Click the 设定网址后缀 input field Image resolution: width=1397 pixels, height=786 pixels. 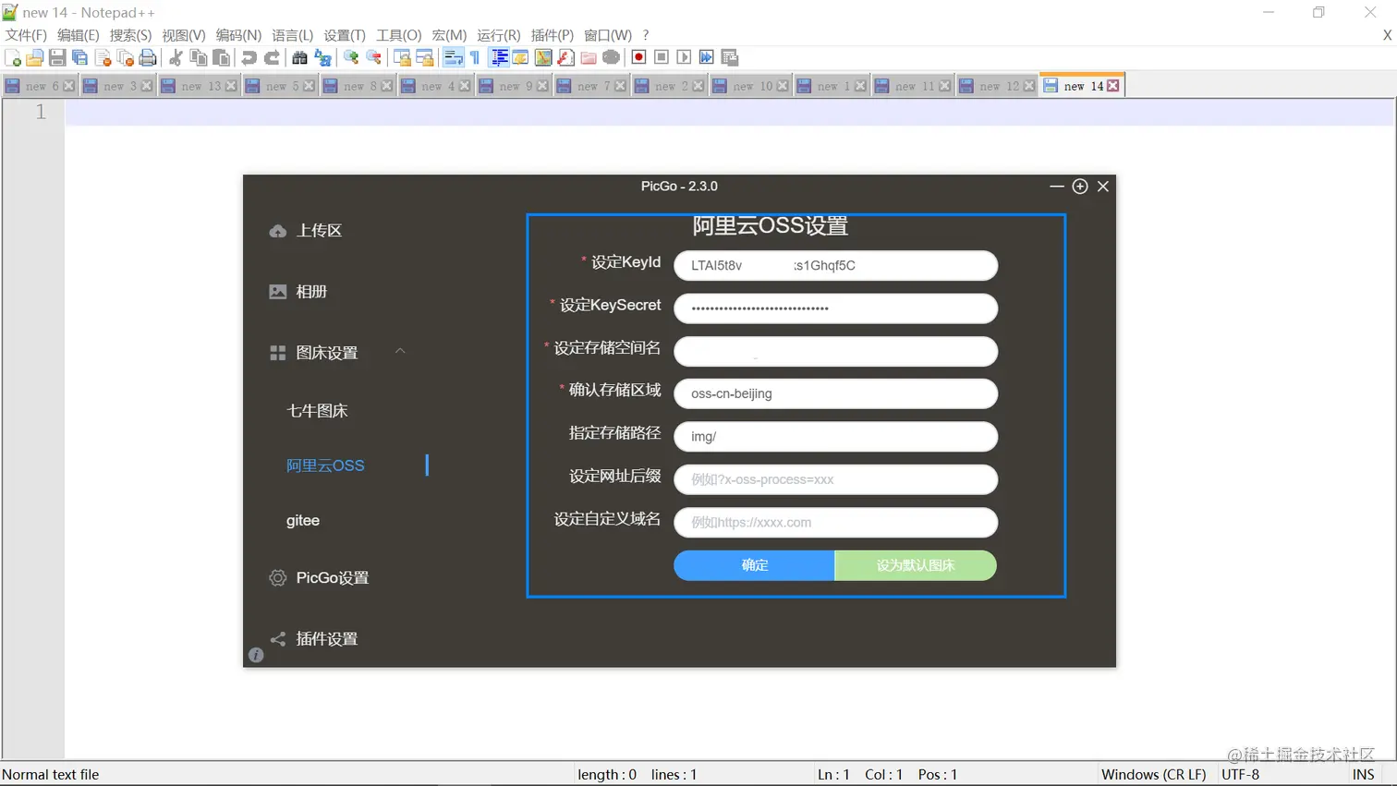tap(835, 479)
